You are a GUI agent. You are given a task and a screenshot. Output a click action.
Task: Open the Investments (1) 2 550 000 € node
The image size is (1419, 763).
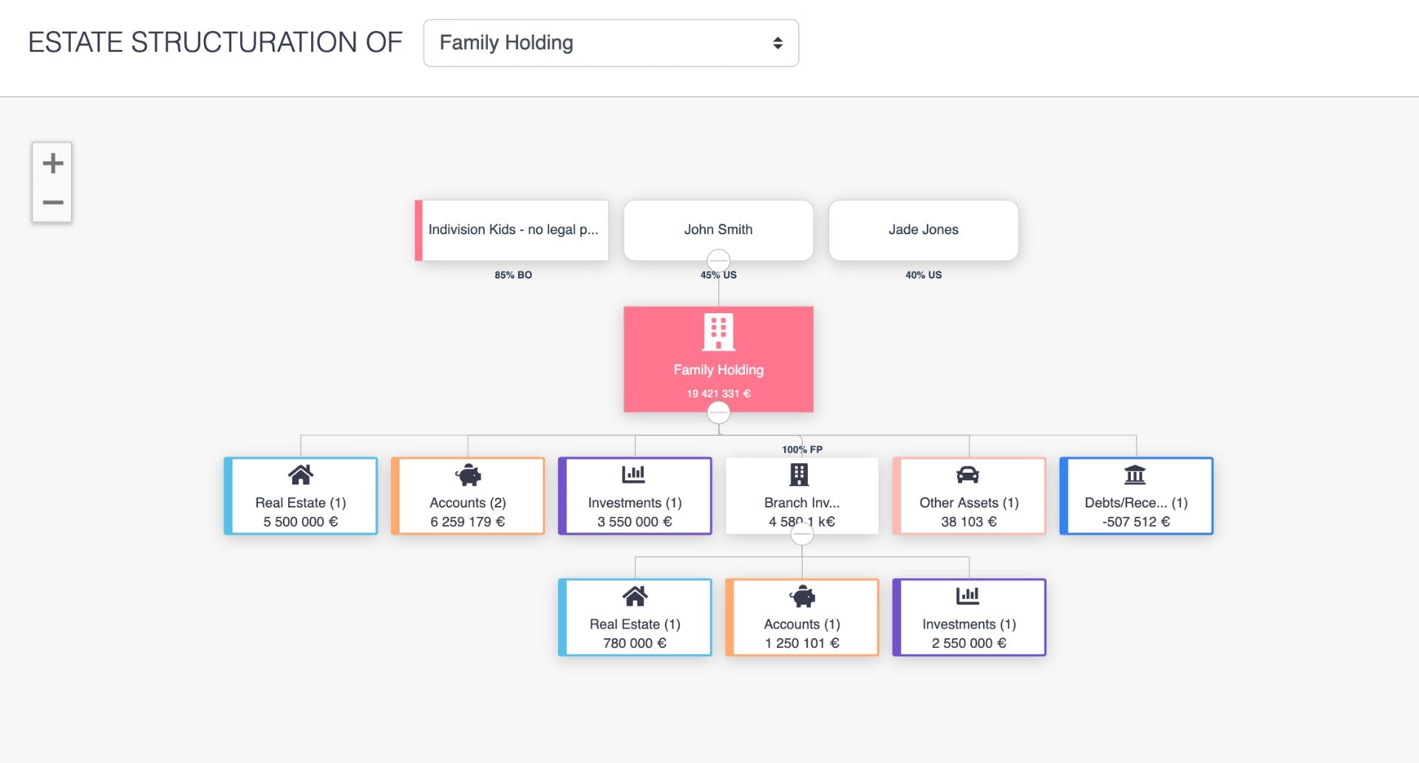coord(969,617)
